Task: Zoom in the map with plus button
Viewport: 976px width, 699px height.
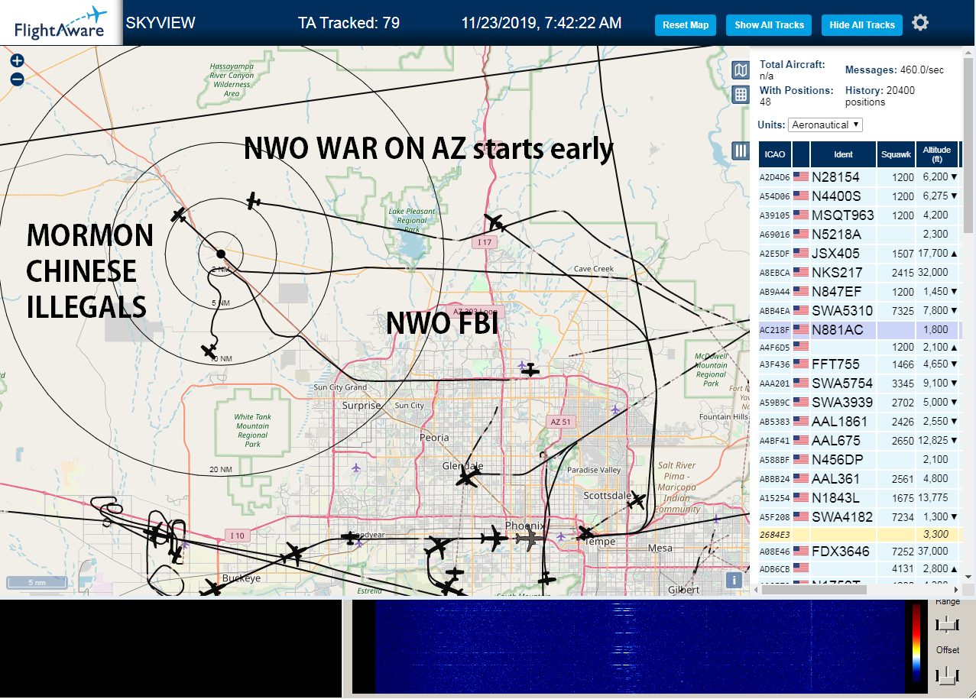Action: [17, 61]
